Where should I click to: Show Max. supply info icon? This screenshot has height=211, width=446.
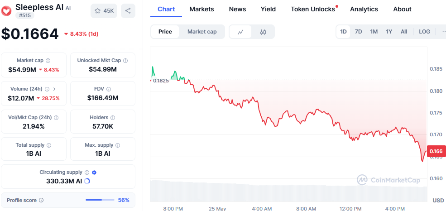click(118, 145)
